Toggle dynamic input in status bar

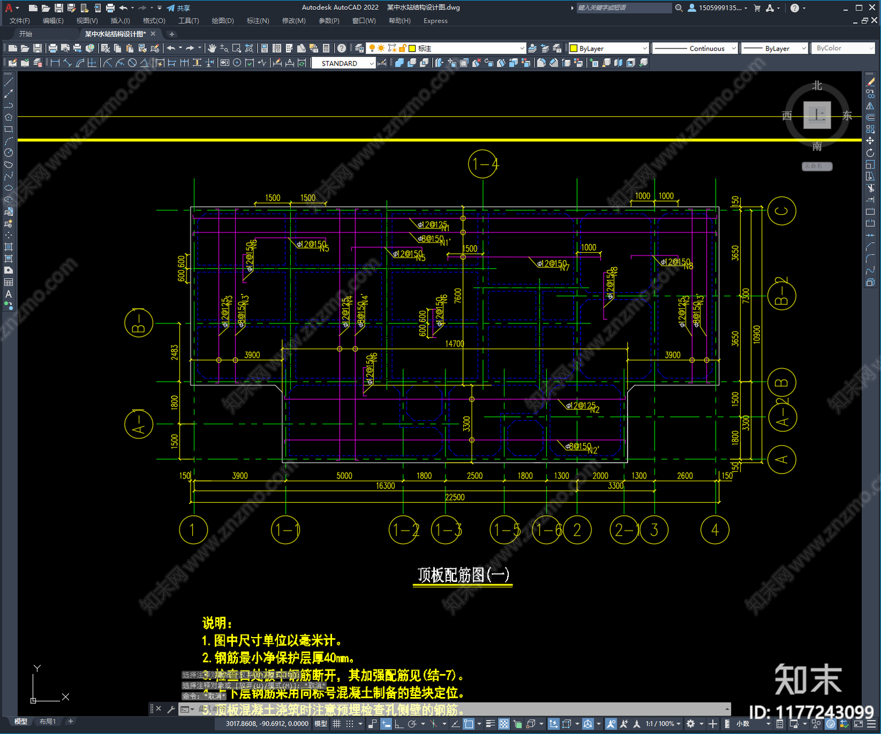[x=386, y=724]
